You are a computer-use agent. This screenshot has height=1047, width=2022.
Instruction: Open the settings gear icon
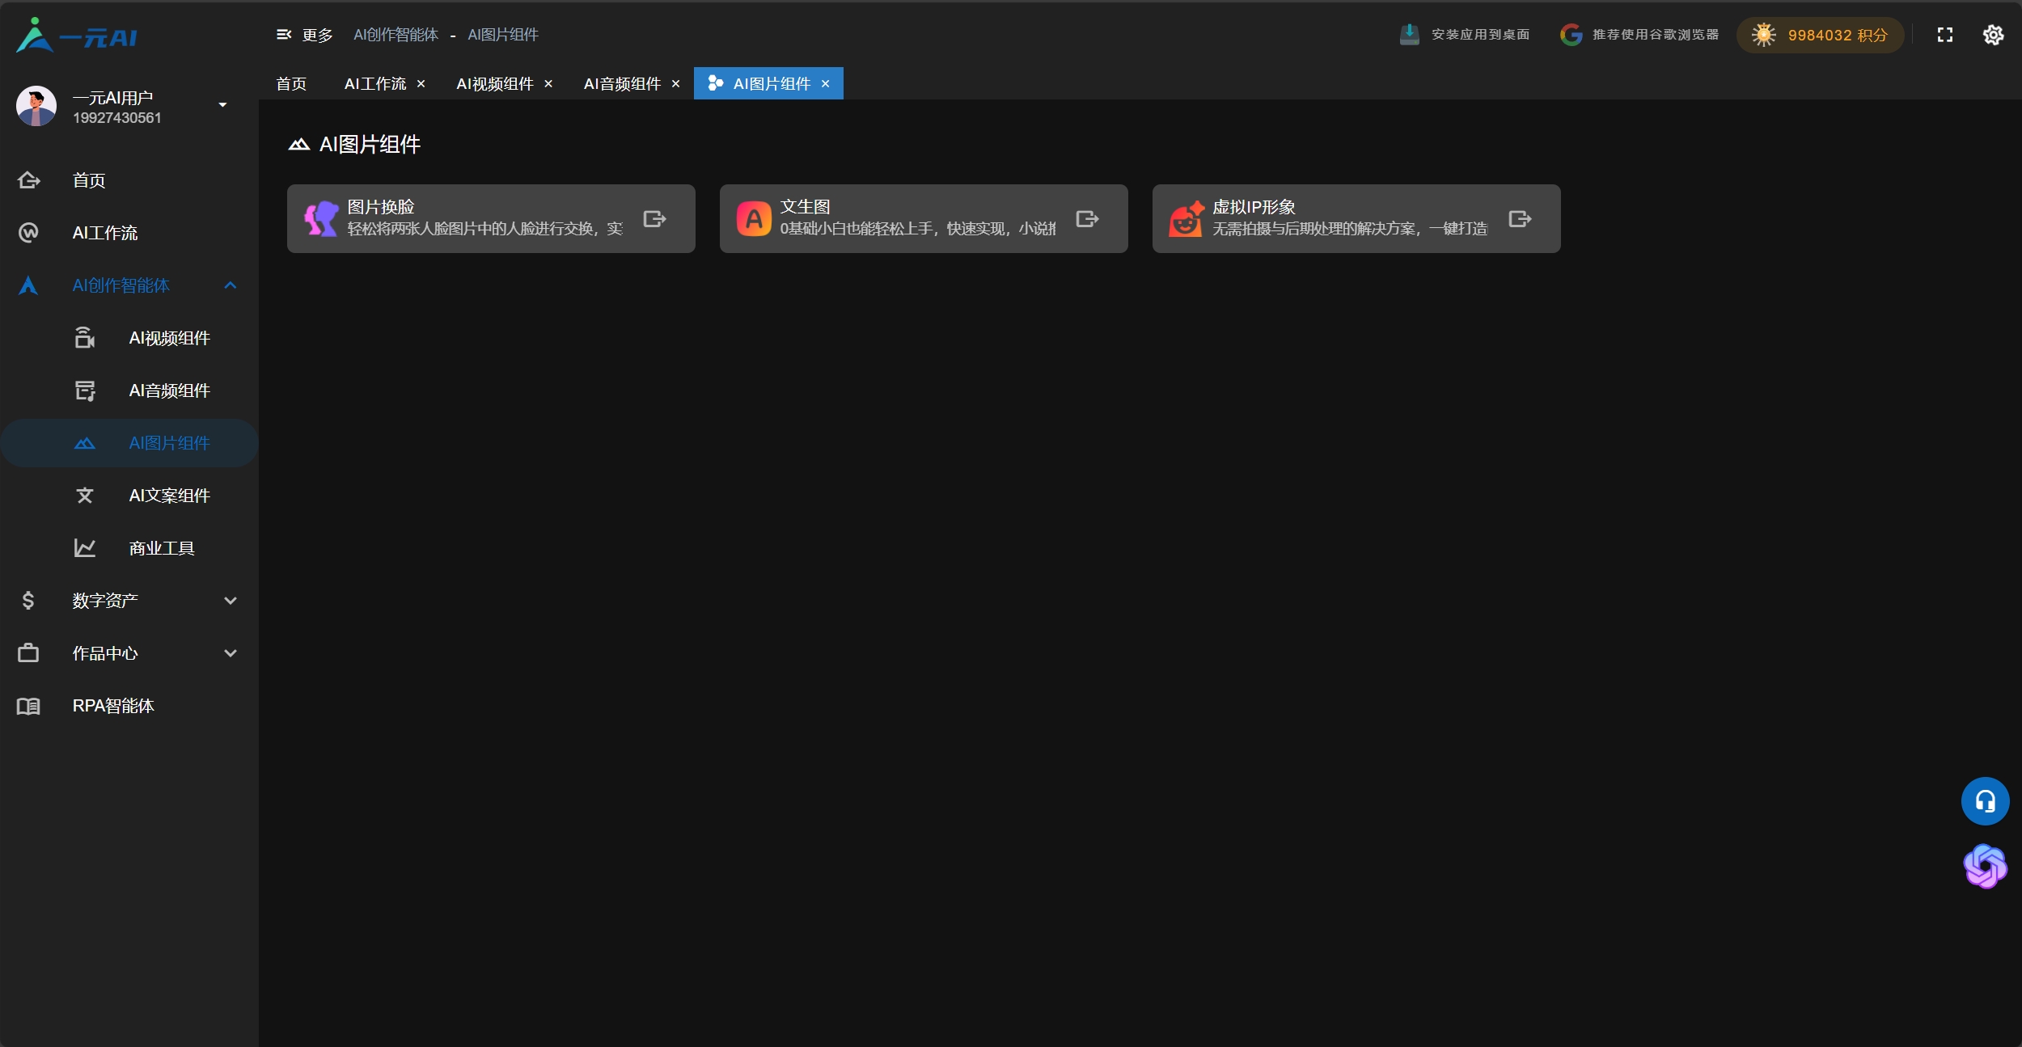(1993, 35)
